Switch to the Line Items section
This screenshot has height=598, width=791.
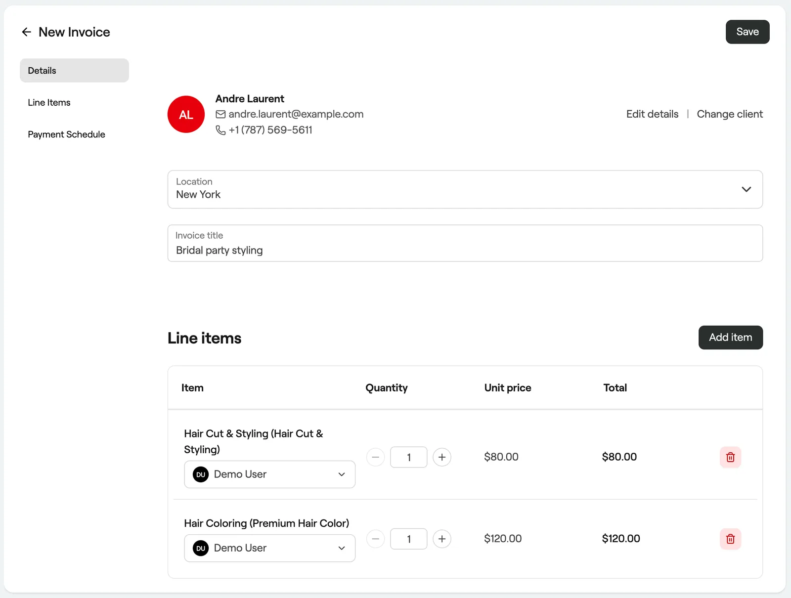coord(49,103)
